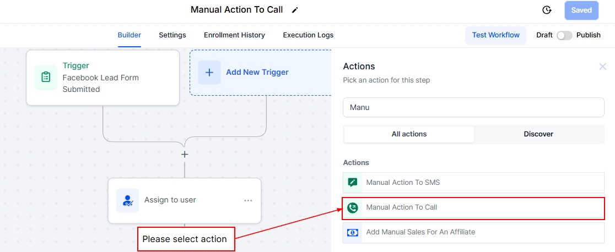Open the Assign to user three-dots menu
615x252 pixels.
(x=248, y=200)
